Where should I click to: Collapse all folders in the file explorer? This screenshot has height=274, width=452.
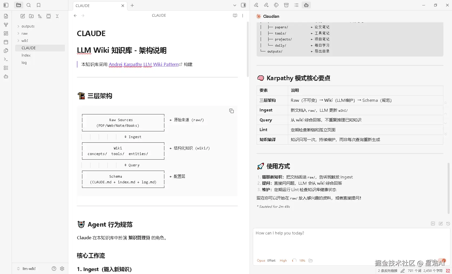(57, 16)
